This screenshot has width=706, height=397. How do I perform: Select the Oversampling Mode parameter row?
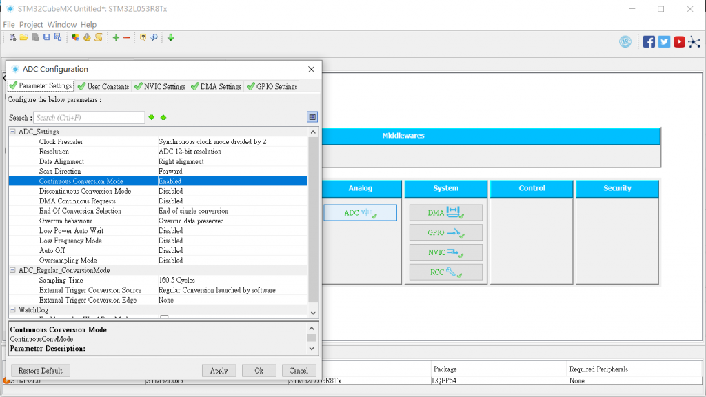pyautogui.click(x=158, y=260)
